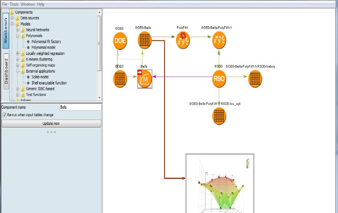Select Polynomial fit factory tree item
Viewport: 338px width, 213px height.
point(46,42)
